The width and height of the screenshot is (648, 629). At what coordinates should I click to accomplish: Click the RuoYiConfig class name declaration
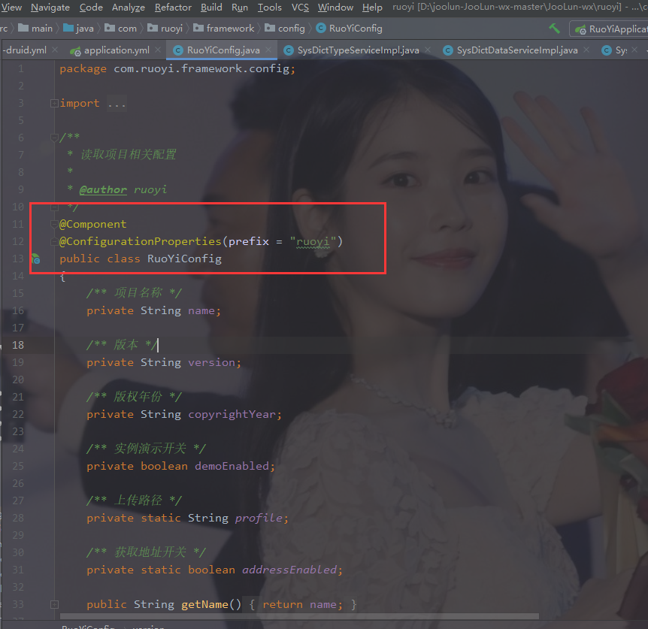point(184,259)
